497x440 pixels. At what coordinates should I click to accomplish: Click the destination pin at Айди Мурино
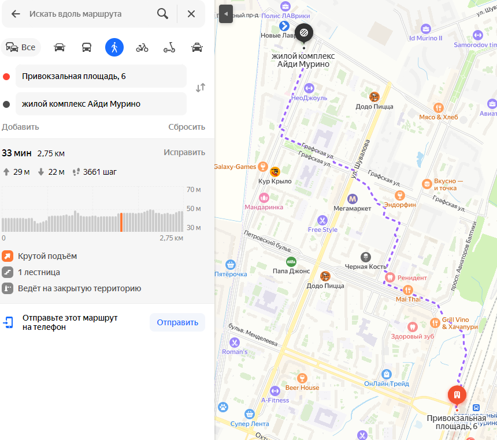click(x=304, y=33)
